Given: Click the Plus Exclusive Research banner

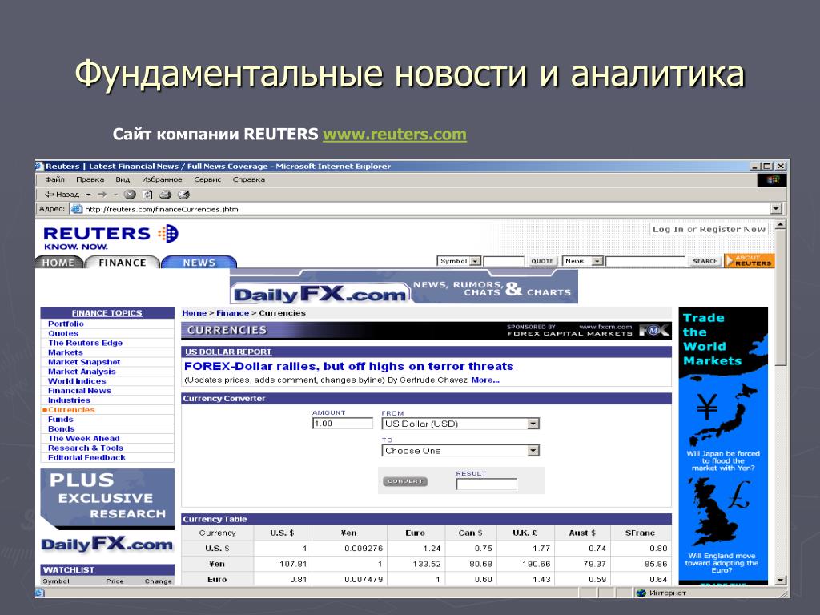Looking at the screenshot, I should [x=107, y=499].
